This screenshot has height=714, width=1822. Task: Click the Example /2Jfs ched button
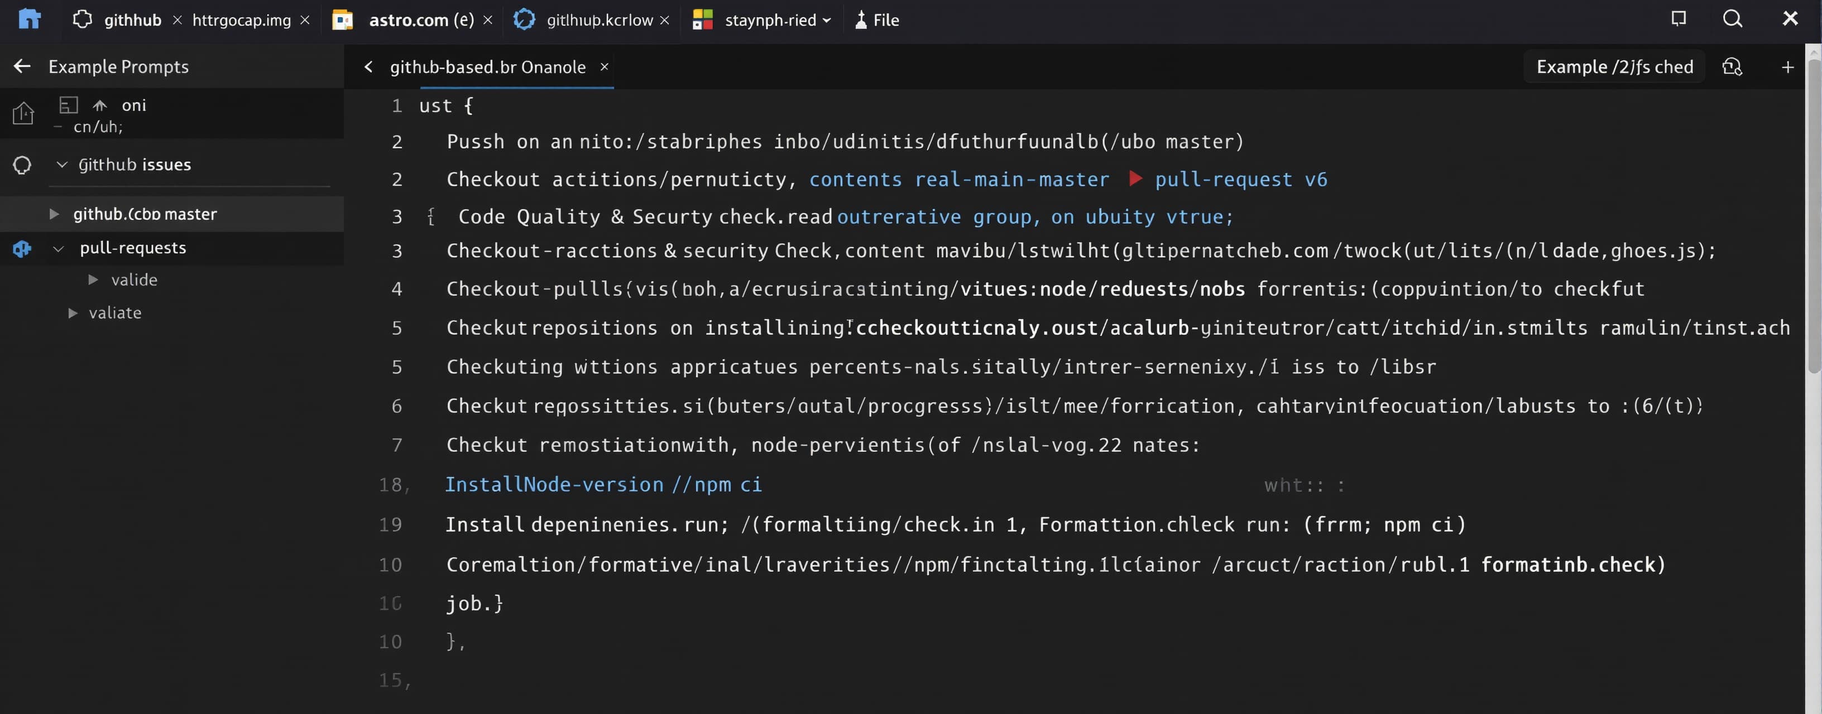click(1615, 66)
